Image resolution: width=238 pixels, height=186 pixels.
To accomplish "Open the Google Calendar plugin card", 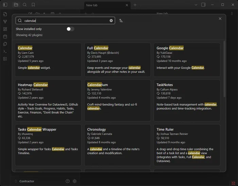I will tap(187, 60).
